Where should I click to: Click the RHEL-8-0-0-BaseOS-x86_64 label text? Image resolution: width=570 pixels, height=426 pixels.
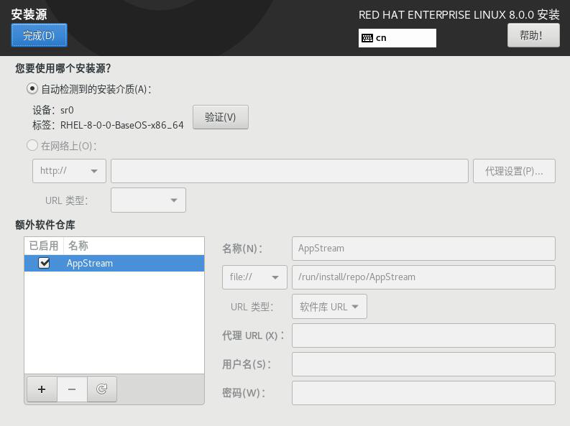(x=121, y=125)
